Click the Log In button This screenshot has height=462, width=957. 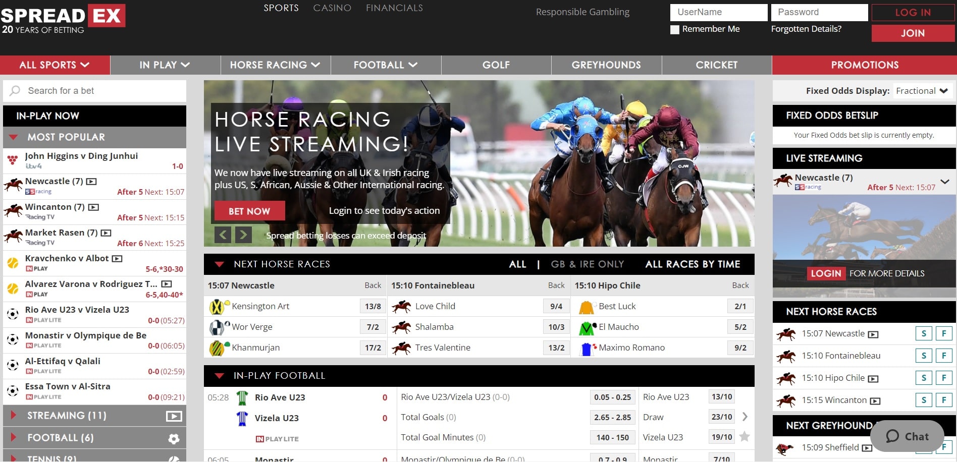[913, 13]
